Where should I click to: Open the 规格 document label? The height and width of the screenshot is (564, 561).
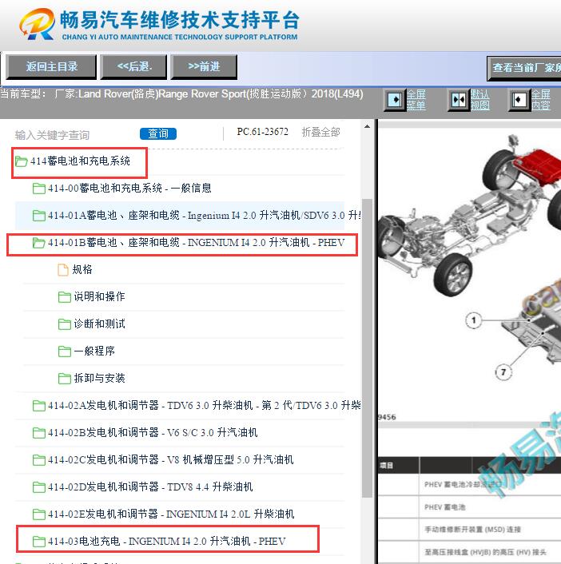coord(82,269)
